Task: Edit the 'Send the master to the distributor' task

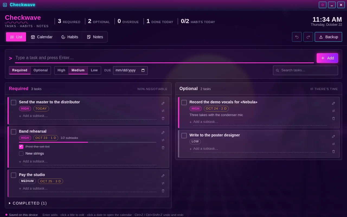Action: point(163,103)
